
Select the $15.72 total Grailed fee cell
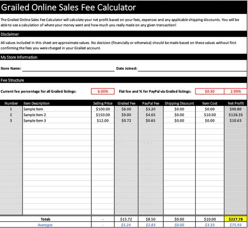[126, 219]
